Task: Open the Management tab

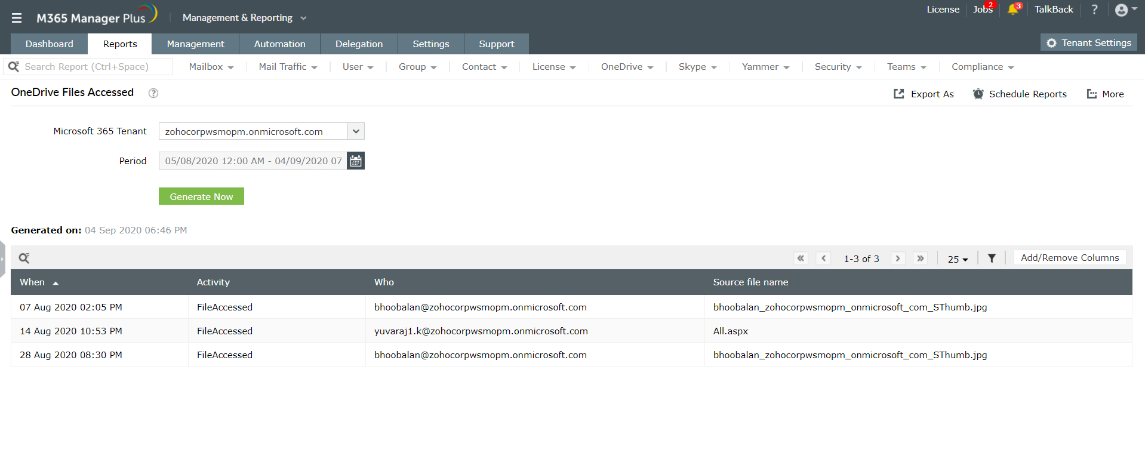Action: [196, 44]
